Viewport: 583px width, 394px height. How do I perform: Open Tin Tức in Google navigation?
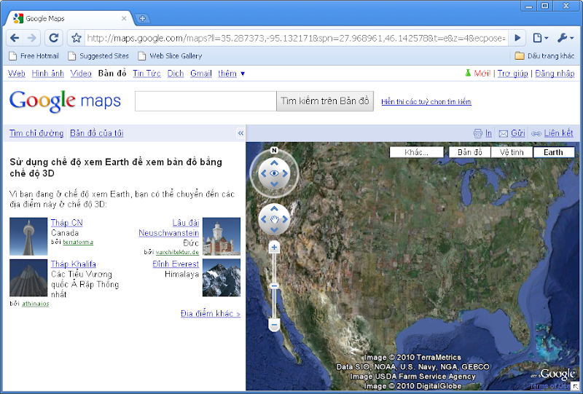147,74
